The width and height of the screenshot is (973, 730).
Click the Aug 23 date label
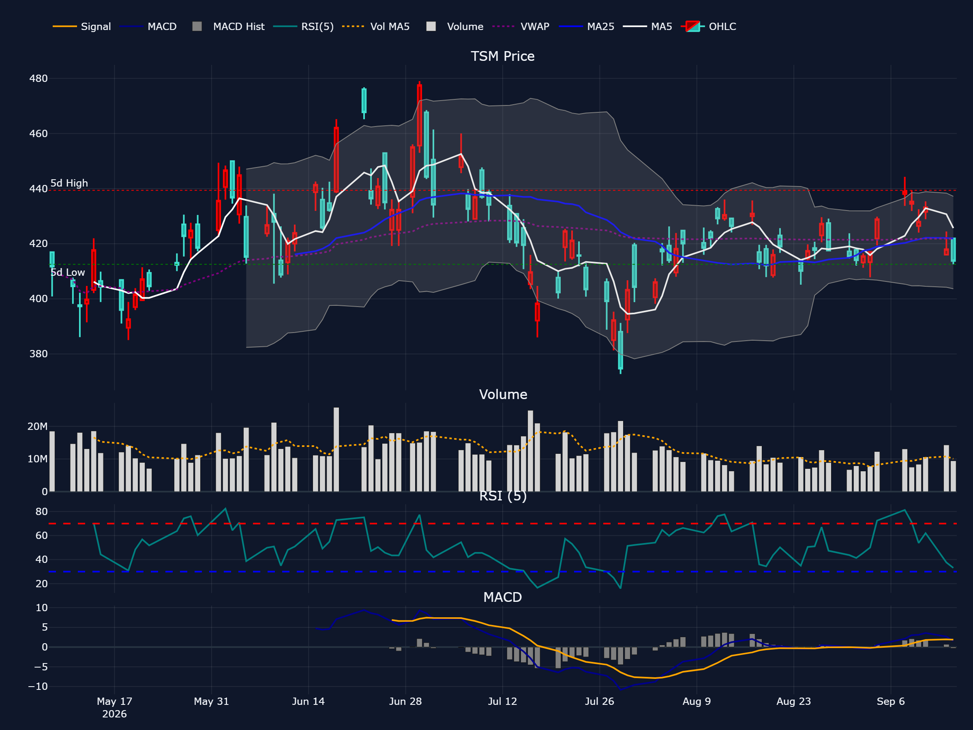pyautogui.click(x=793, y=701)
